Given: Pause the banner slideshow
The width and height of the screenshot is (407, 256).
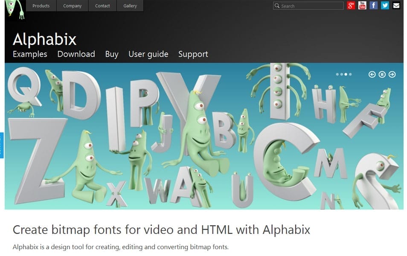Looking at the screenshot, I should pos(382,74).
